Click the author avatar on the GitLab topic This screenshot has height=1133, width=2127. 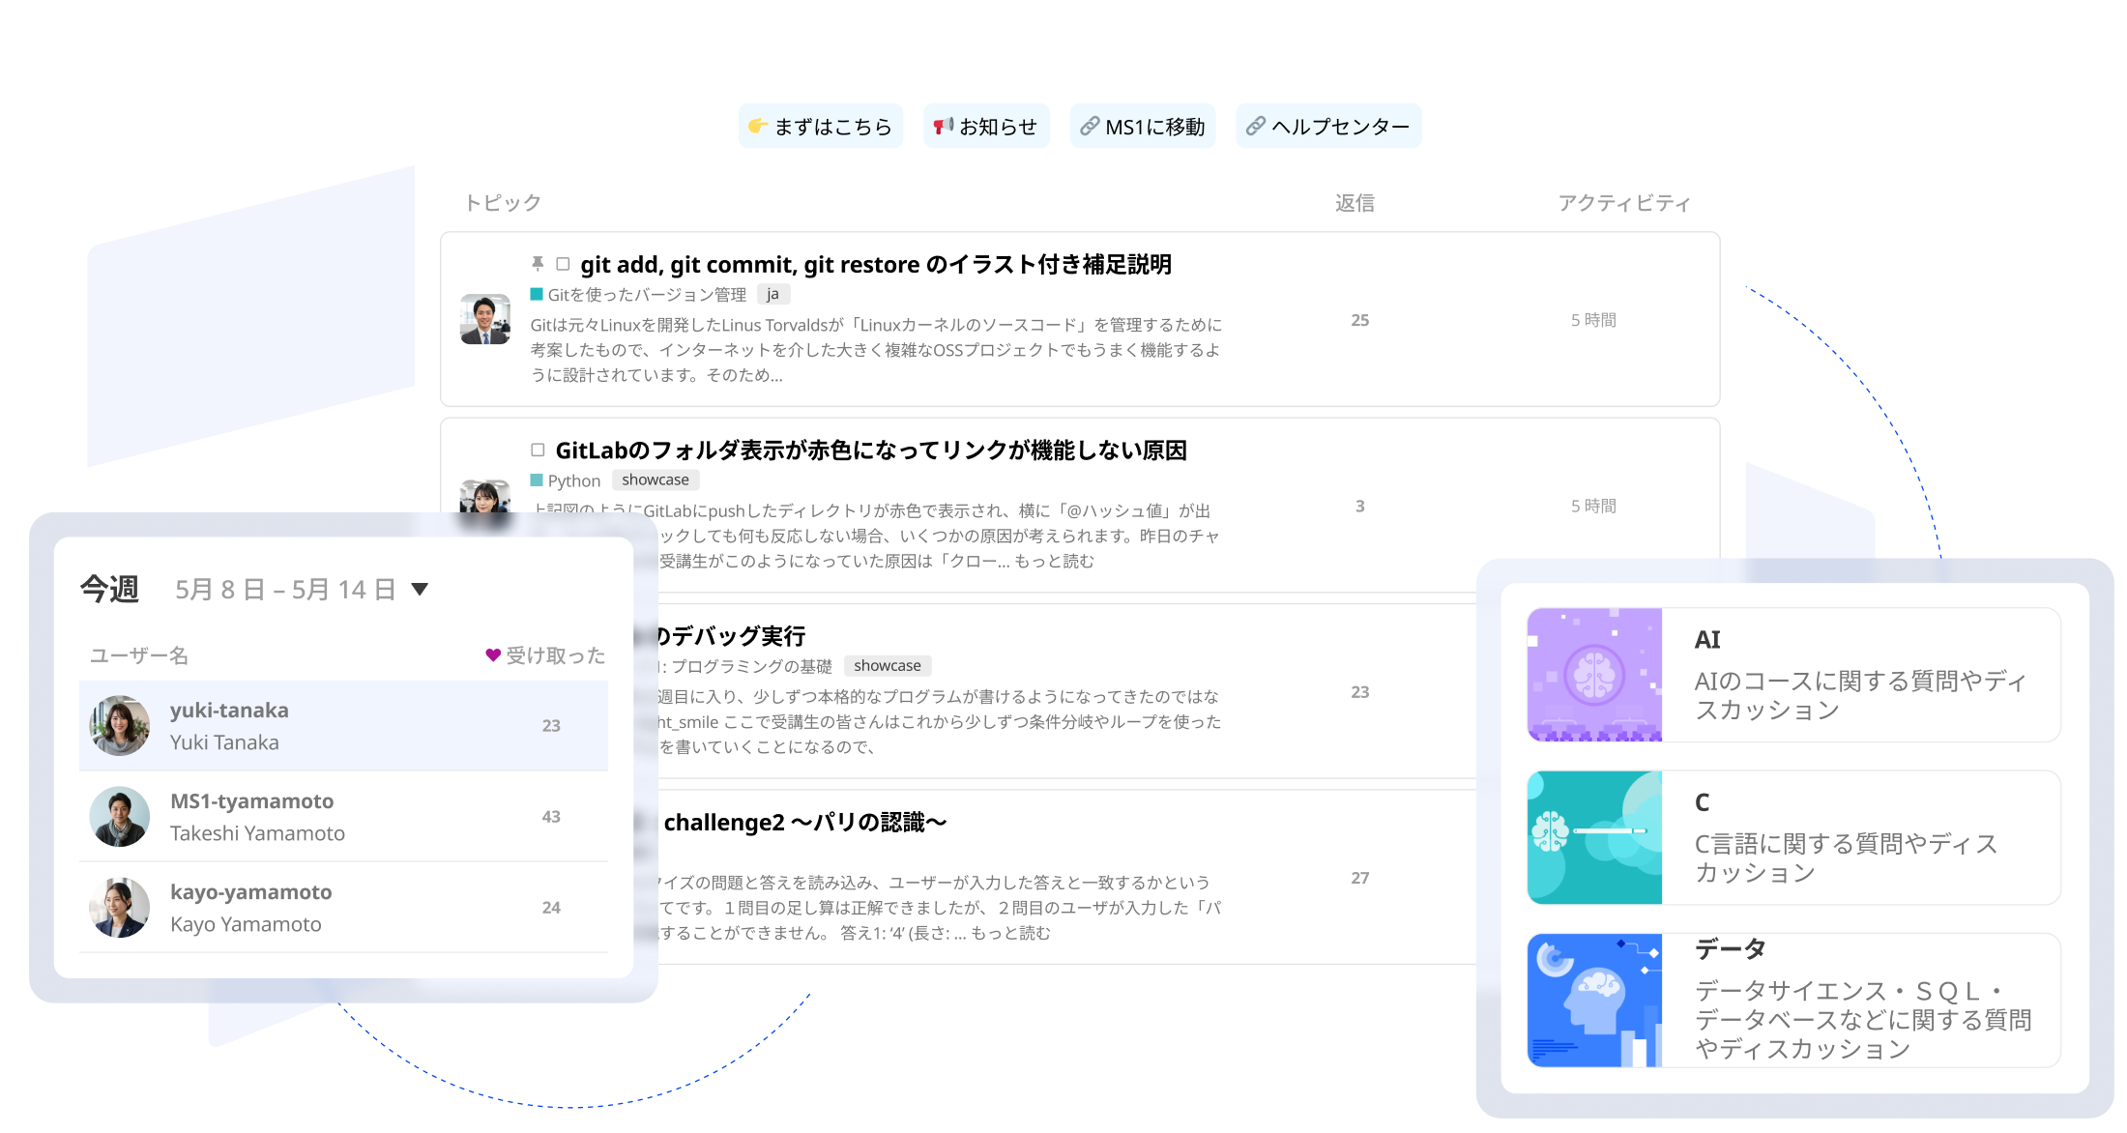click(485, 497)
